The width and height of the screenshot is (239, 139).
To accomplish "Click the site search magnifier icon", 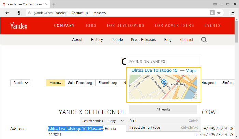I will (x=204, y=40).
